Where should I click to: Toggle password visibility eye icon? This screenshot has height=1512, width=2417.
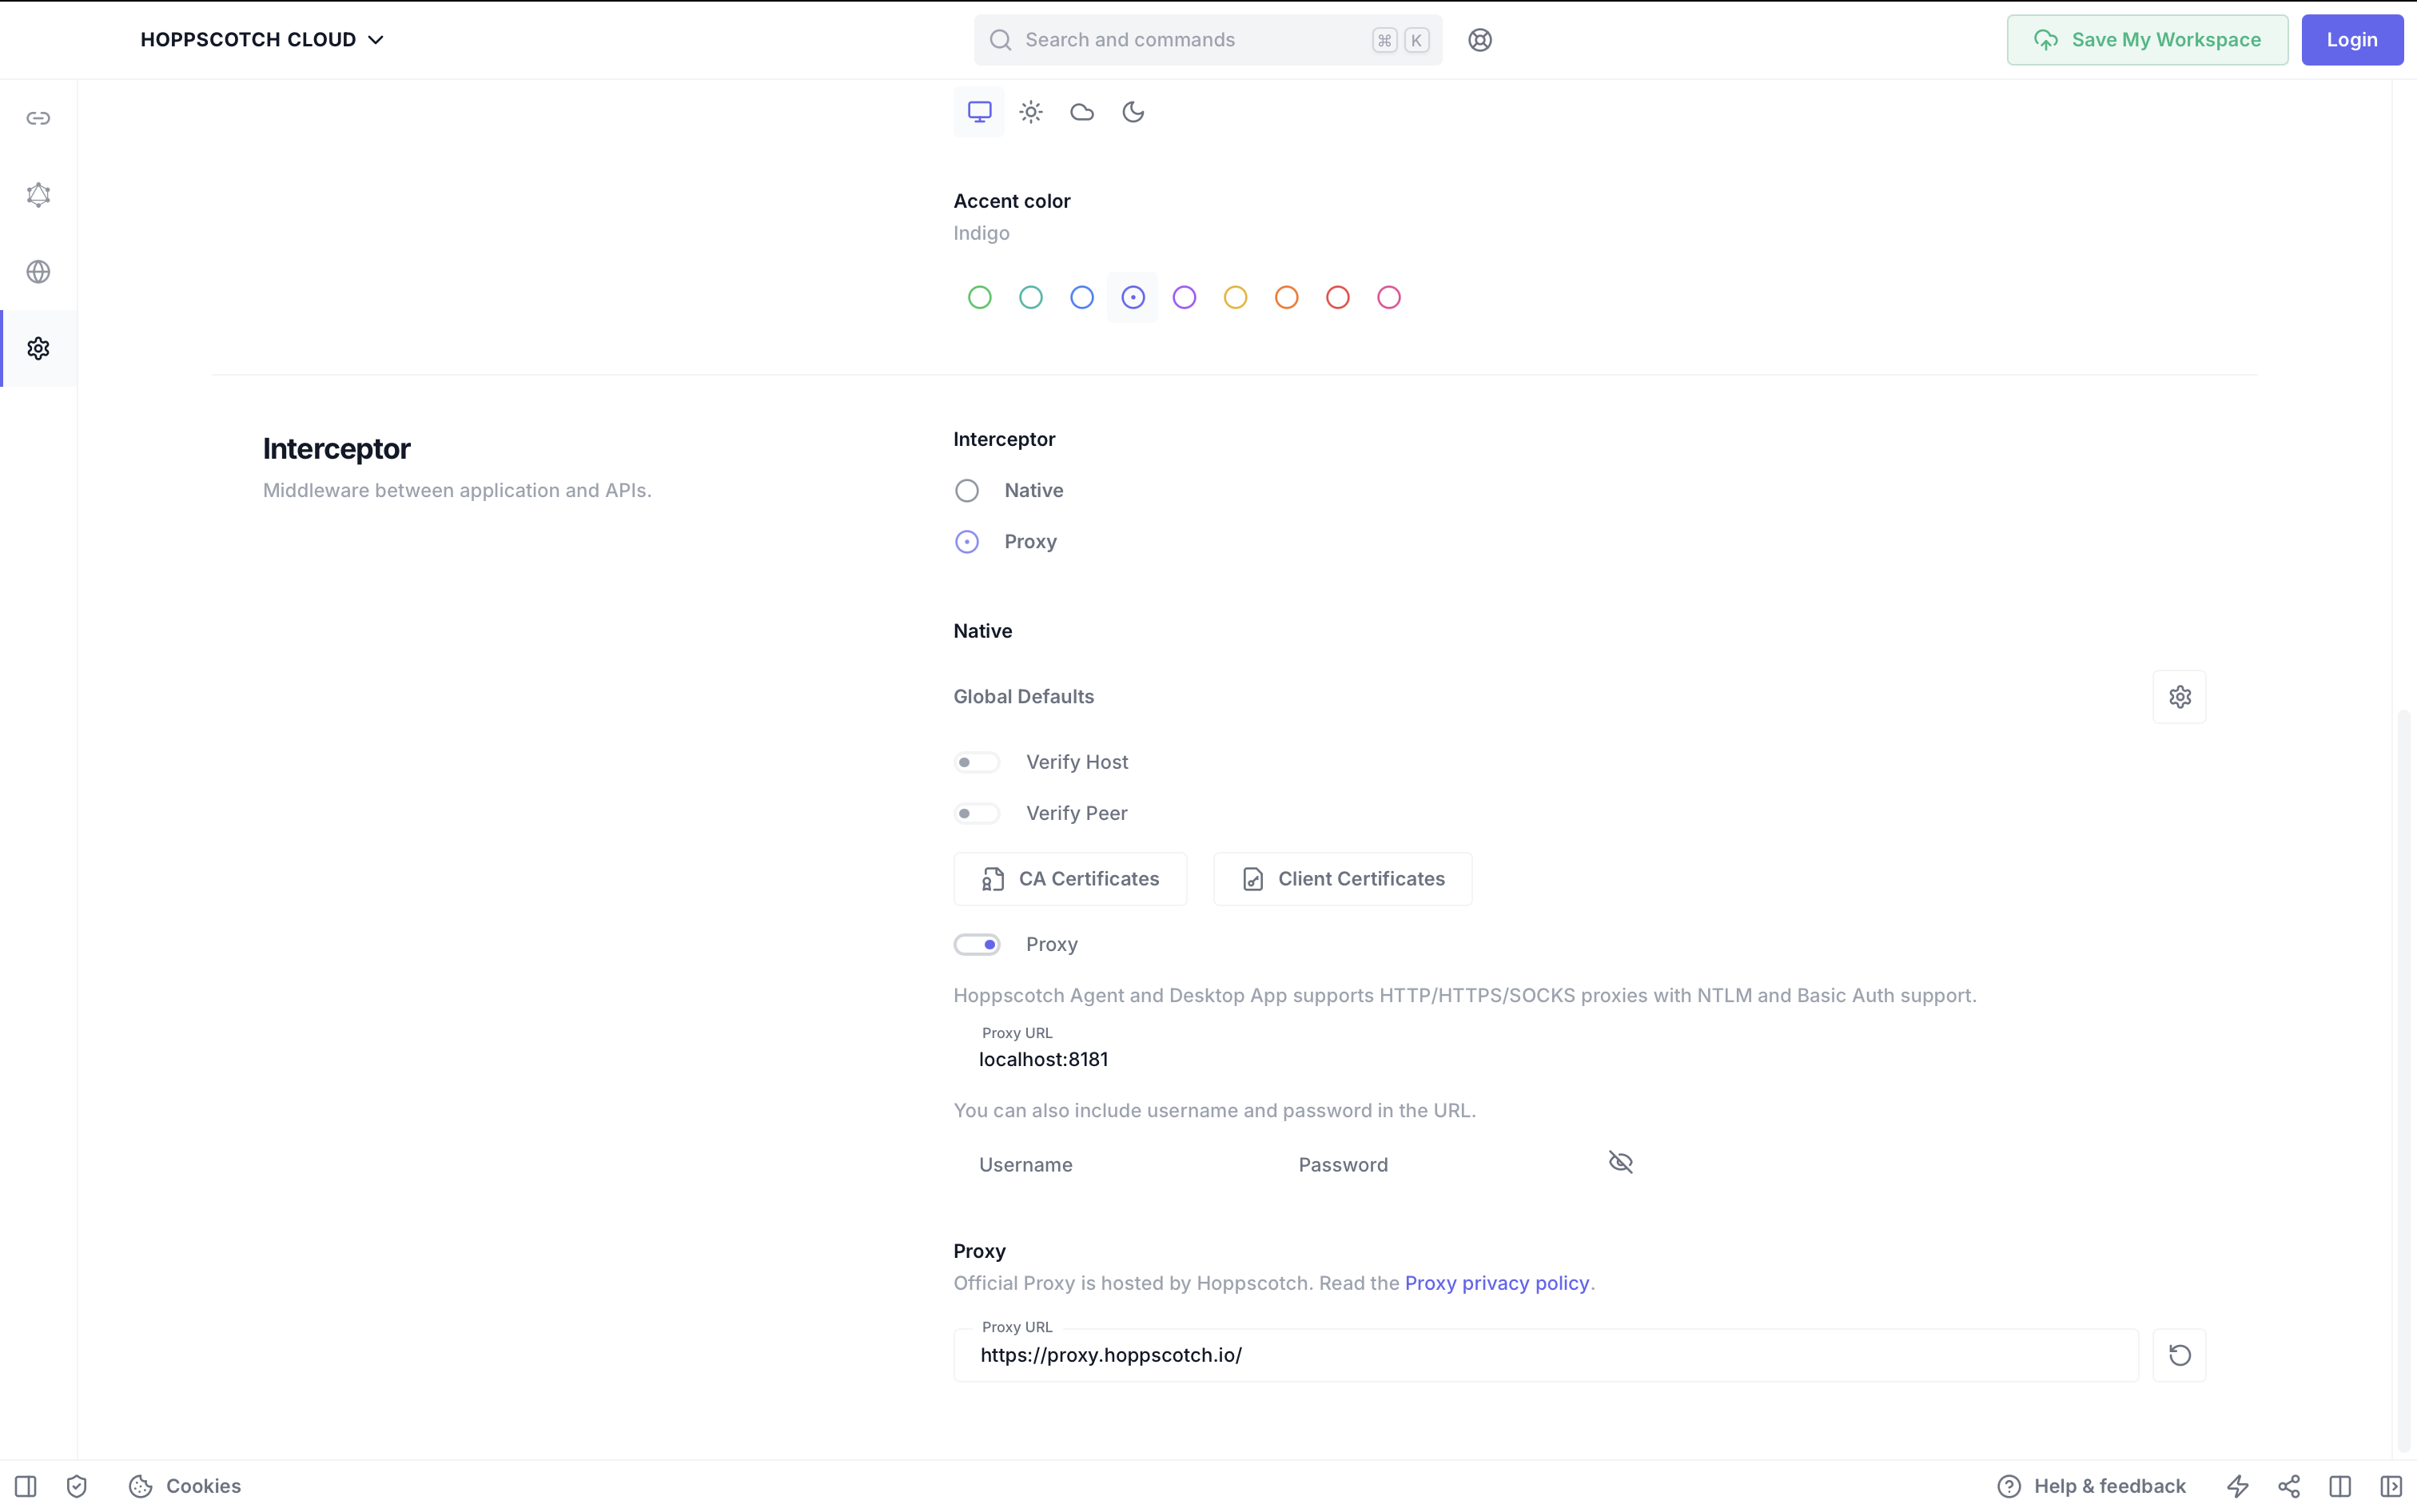(x=1621, y=1162)
